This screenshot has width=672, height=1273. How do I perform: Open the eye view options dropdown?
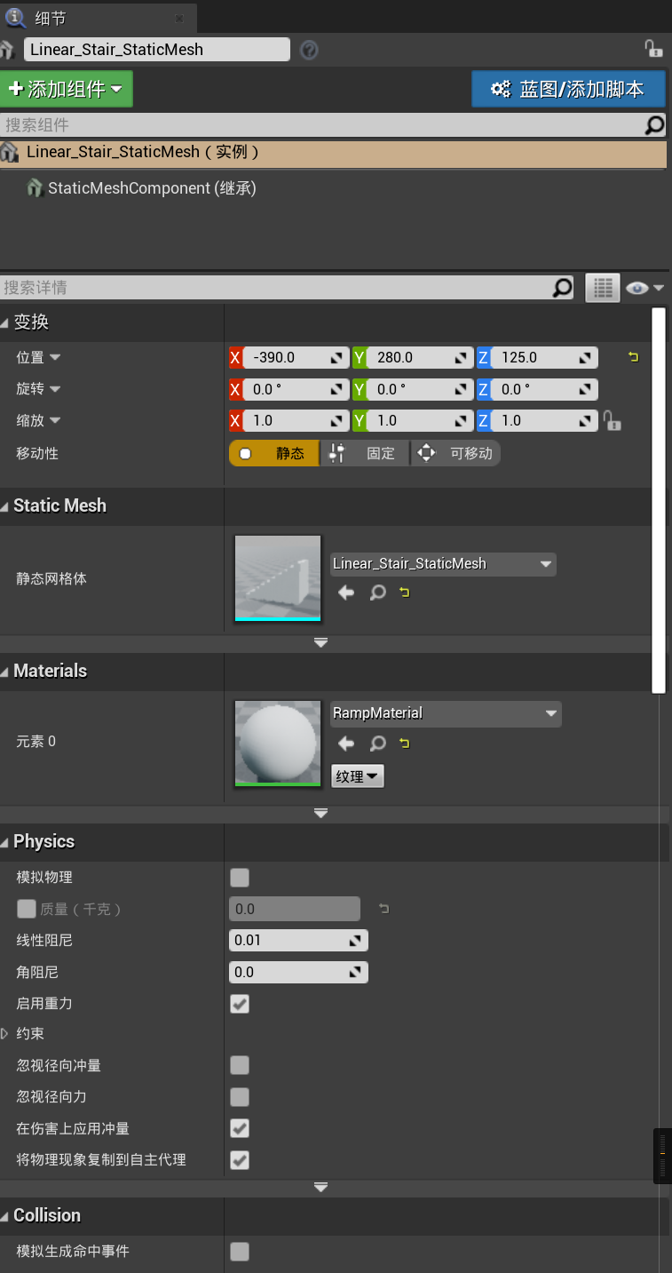tap(645, 288)
